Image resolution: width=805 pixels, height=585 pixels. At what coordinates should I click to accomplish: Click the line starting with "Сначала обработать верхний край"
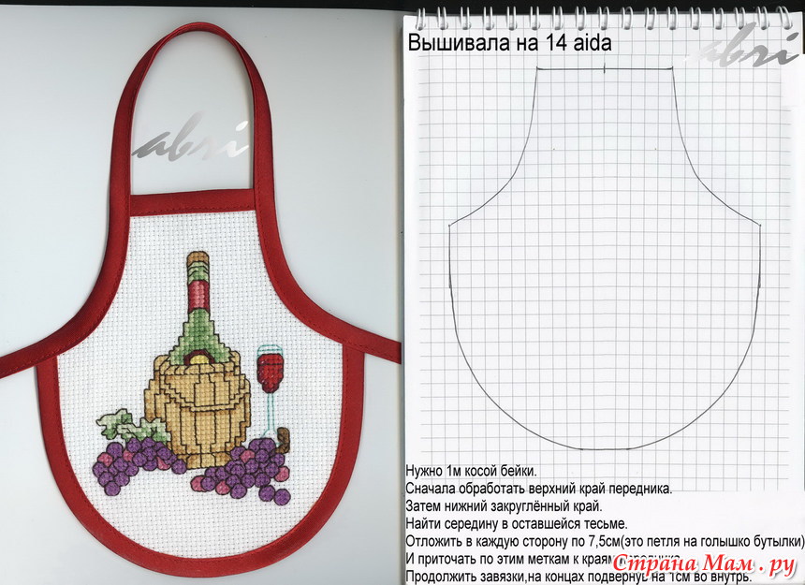pos(538,489)
